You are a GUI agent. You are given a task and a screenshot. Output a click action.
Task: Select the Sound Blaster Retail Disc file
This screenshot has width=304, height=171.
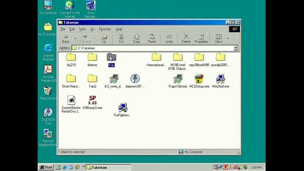tap(71, 104)
